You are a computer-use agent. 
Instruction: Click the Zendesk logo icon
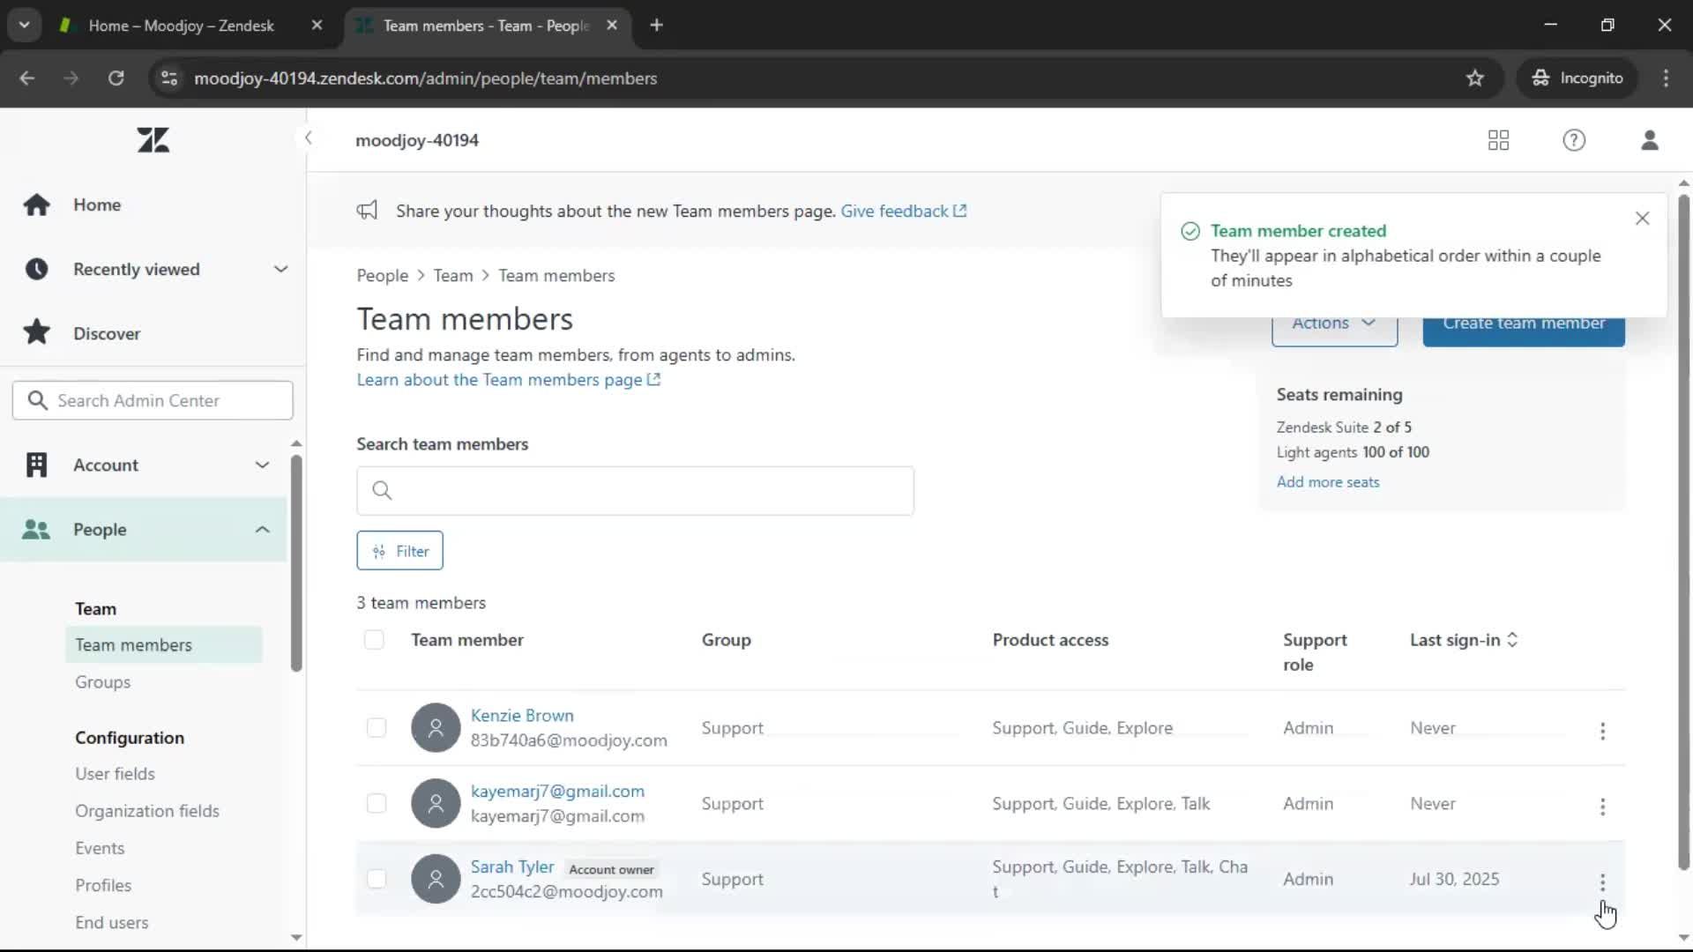click(x=153, y=139)
